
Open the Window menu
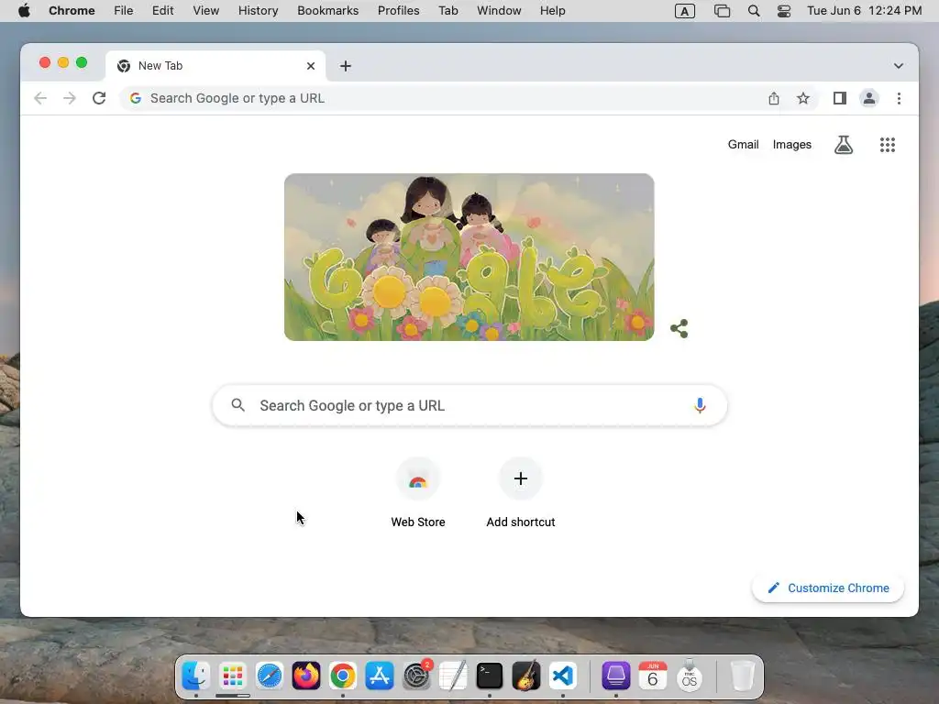pyautogui.click(x=499, y=11)
